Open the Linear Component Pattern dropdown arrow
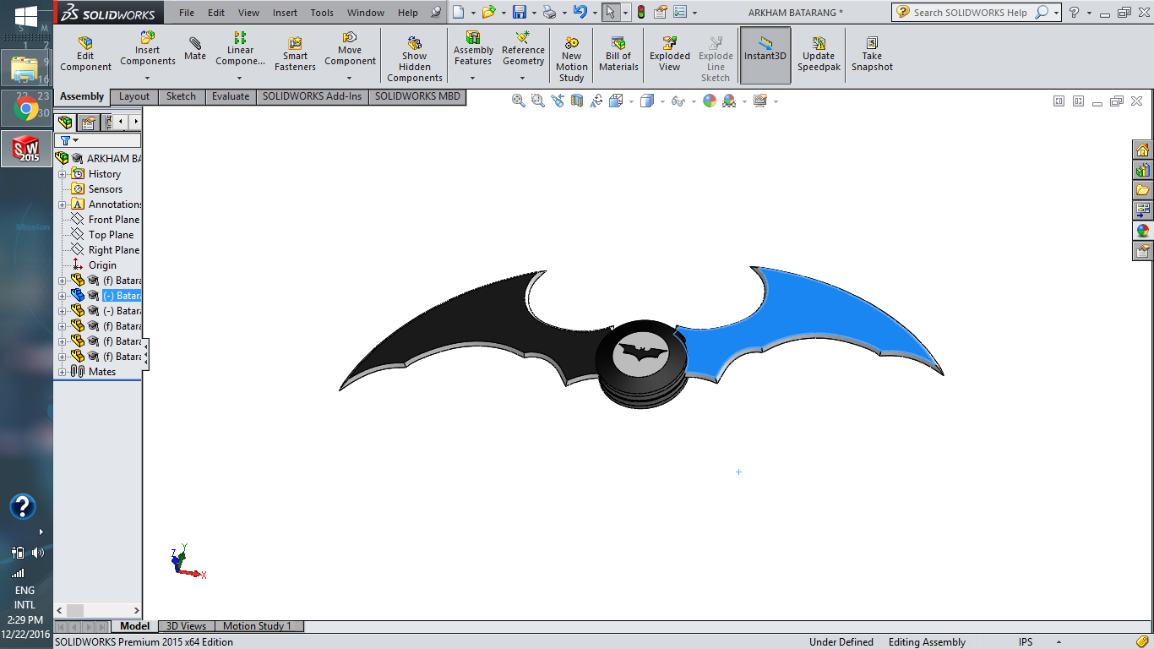The height and width of the screenshot is (649, 1154). (240, 78)
